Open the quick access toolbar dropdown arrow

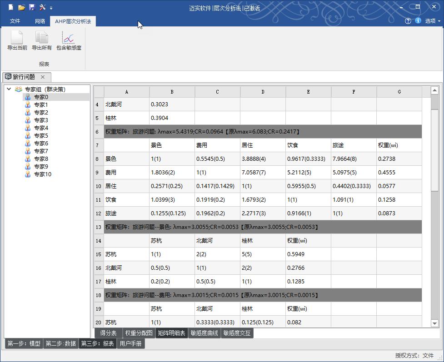pyautogui.click(x=51, y=8)
